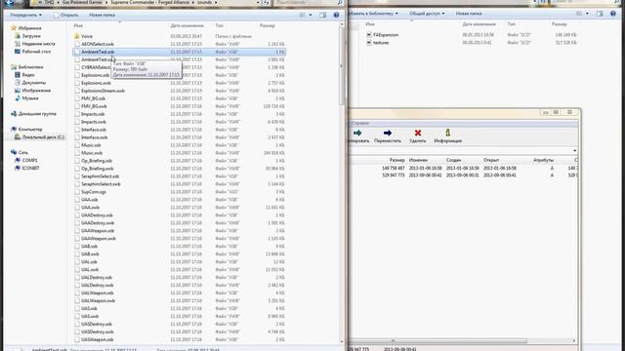
Task: Open the Документы library icon
Action: [x=18, y=83]
